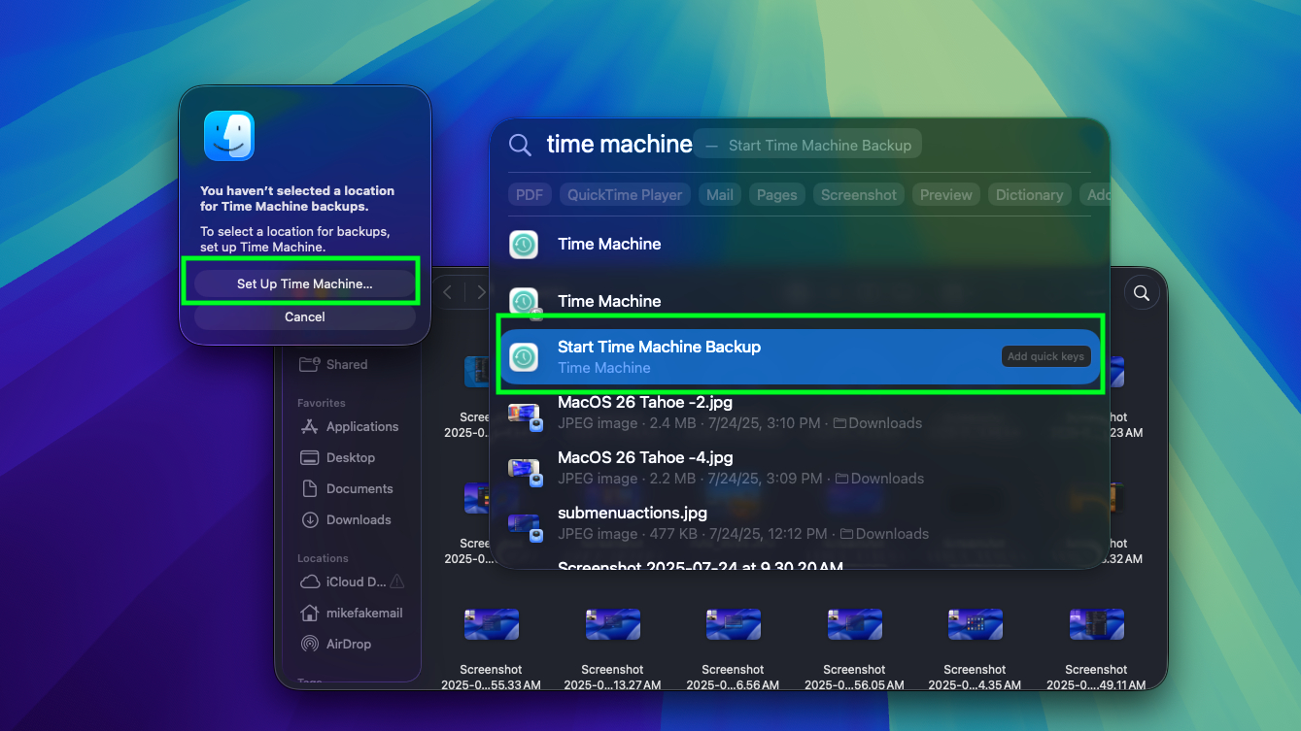The image size is (1301, 731).
Task: Click into the Spotlight 'time machine' search field
Action: click(620, 145)
